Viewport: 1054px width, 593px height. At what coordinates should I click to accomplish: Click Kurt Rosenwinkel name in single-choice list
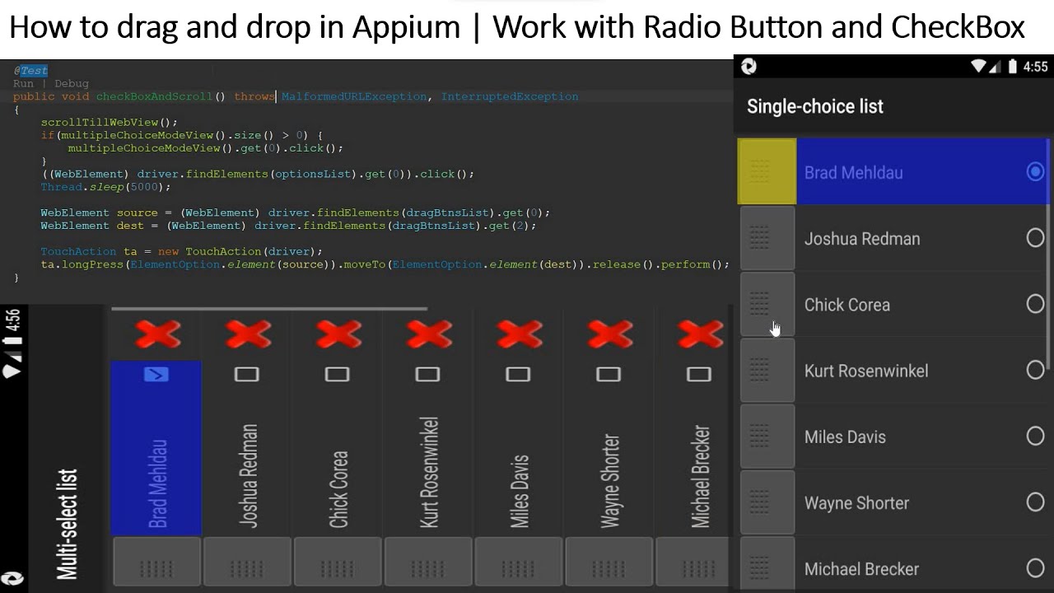(866, 371)
